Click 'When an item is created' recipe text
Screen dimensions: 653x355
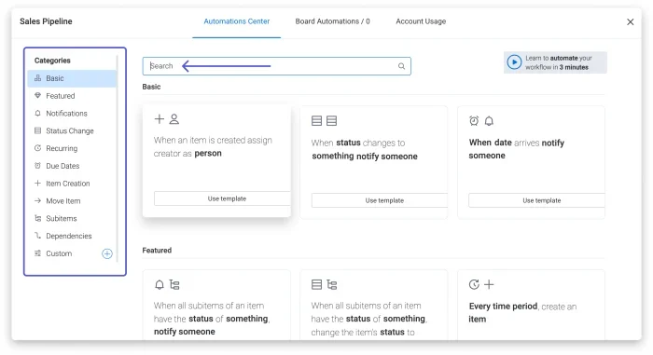point(213,146)
